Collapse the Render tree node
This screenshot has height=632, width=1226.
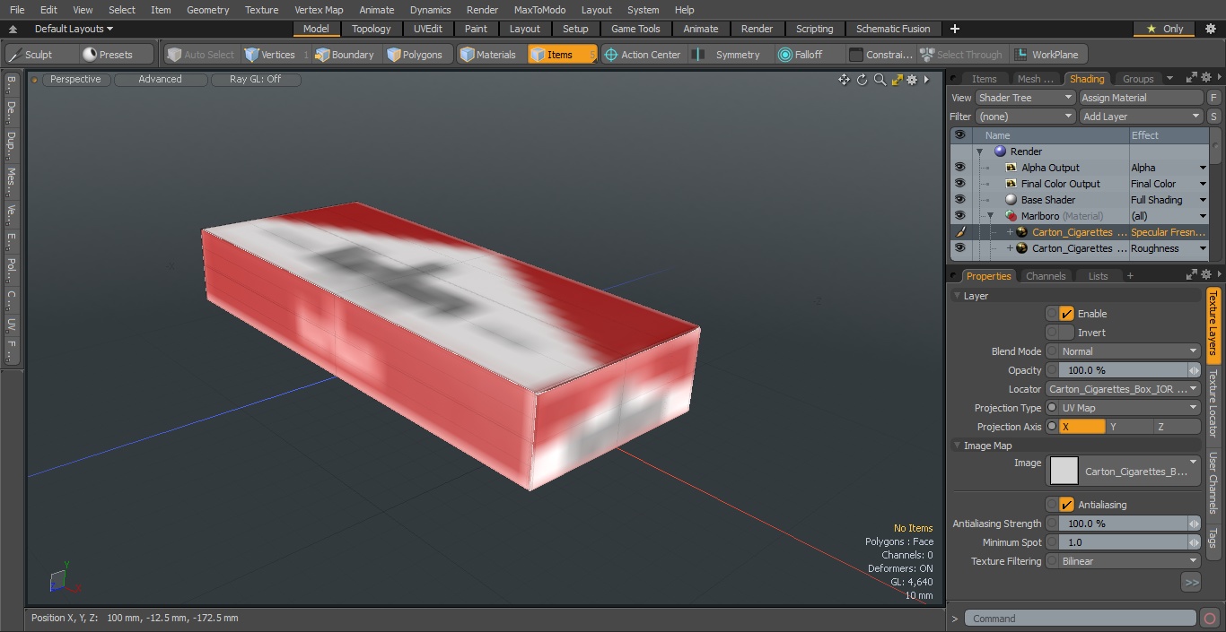[x=980, y=152]
